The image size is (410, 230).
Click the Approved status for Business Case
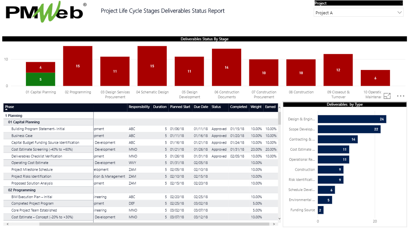coord(219,136)
